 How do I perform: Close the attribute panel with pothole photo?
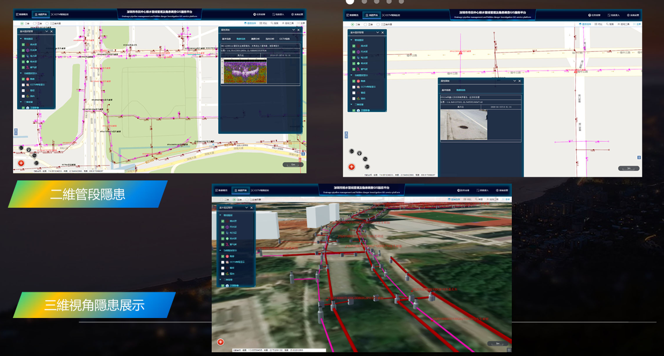point(520,81)
